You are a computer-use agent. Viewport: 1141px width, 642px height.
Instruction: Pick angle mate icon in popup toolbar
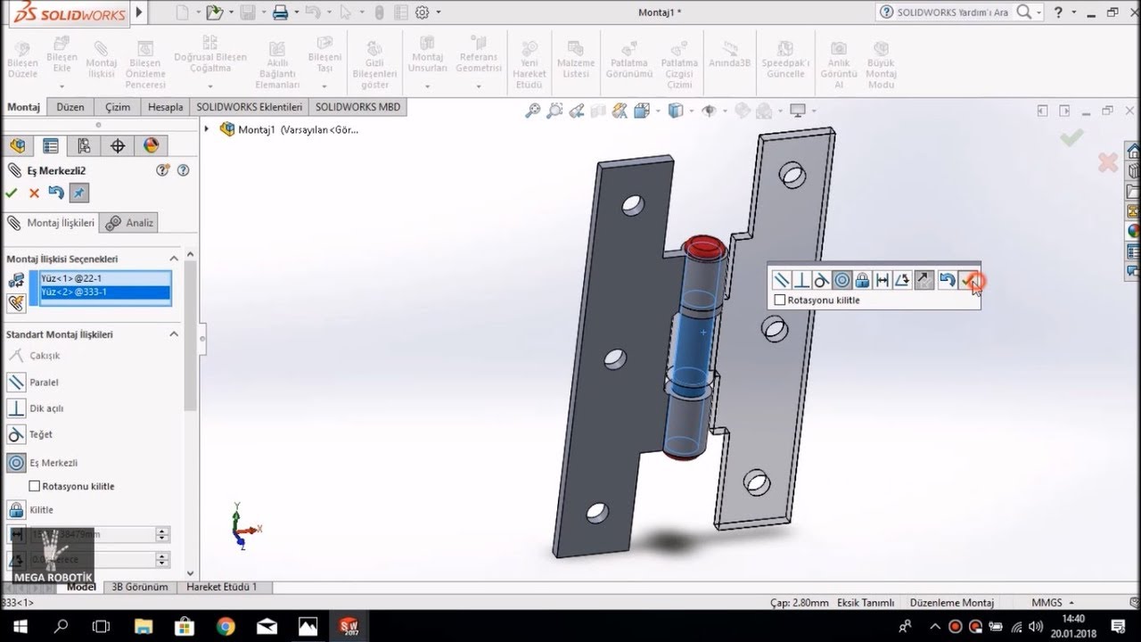pos(902,280)
